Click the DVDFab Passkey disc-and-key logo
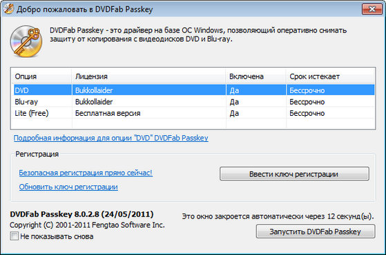Image resolution: width=386 pixels, height=255 pixels. click(x=26, y=41)
